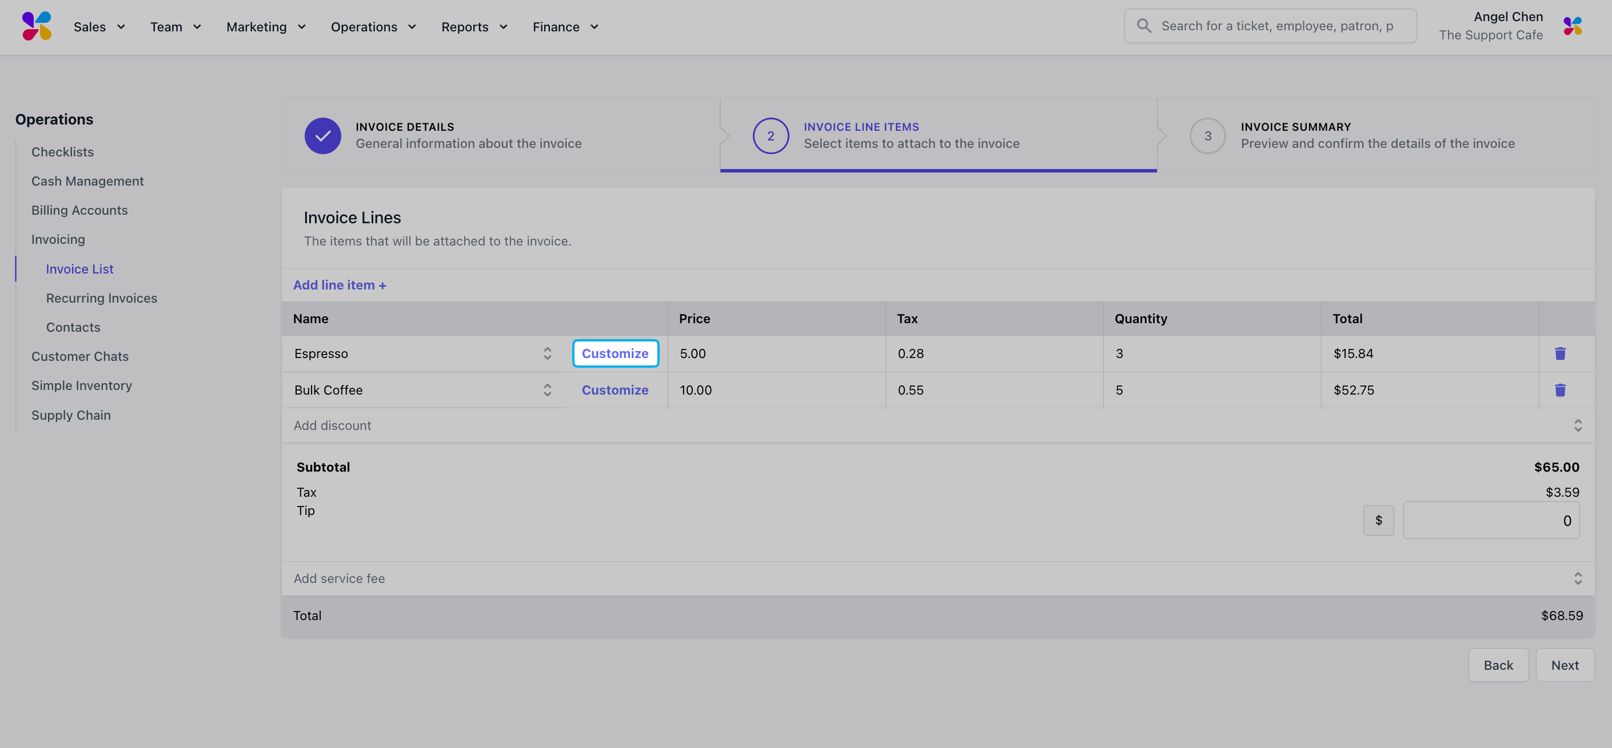1612x748 pixels.
Task: Open the Team menu
Action: pyautogui.click(x=176, y=27)
